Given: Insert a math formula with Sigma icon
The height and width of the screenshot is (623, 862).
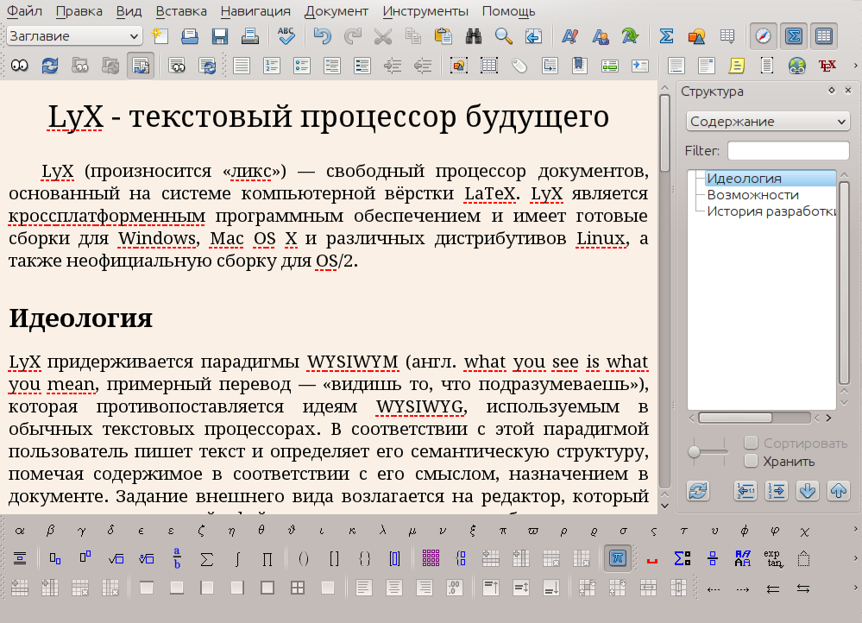Looking at the screenshot, I should pos(666,37).
